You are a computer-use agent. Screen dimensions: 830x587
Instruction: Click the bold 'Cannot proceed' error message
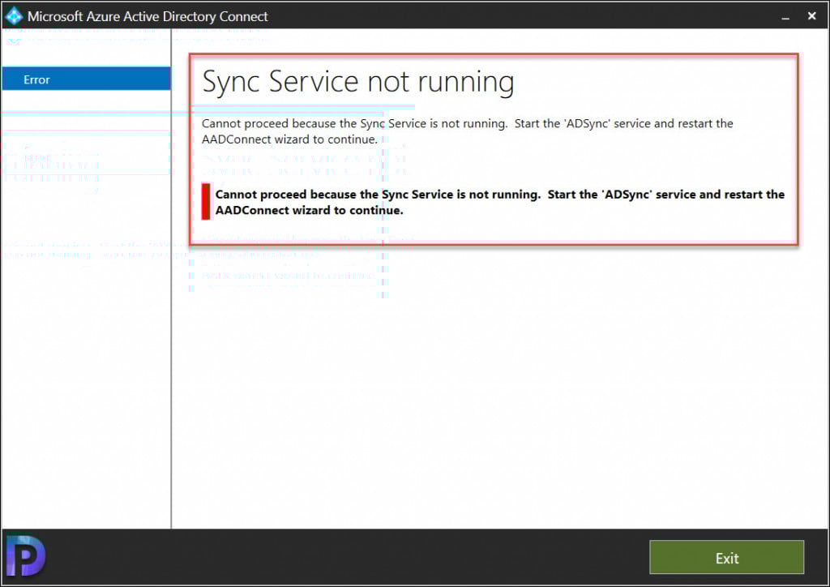tap(499, 202)
